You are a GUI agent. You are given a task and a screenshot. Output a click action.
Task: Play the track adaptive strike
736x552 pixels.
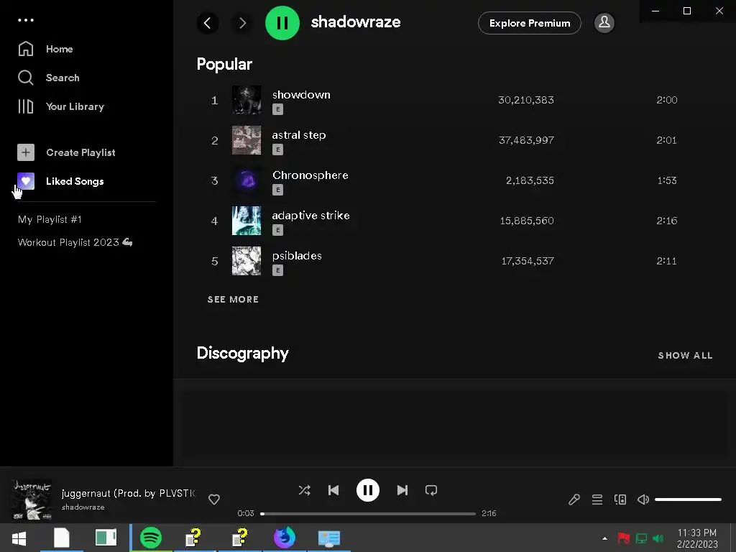click(310, 216)
